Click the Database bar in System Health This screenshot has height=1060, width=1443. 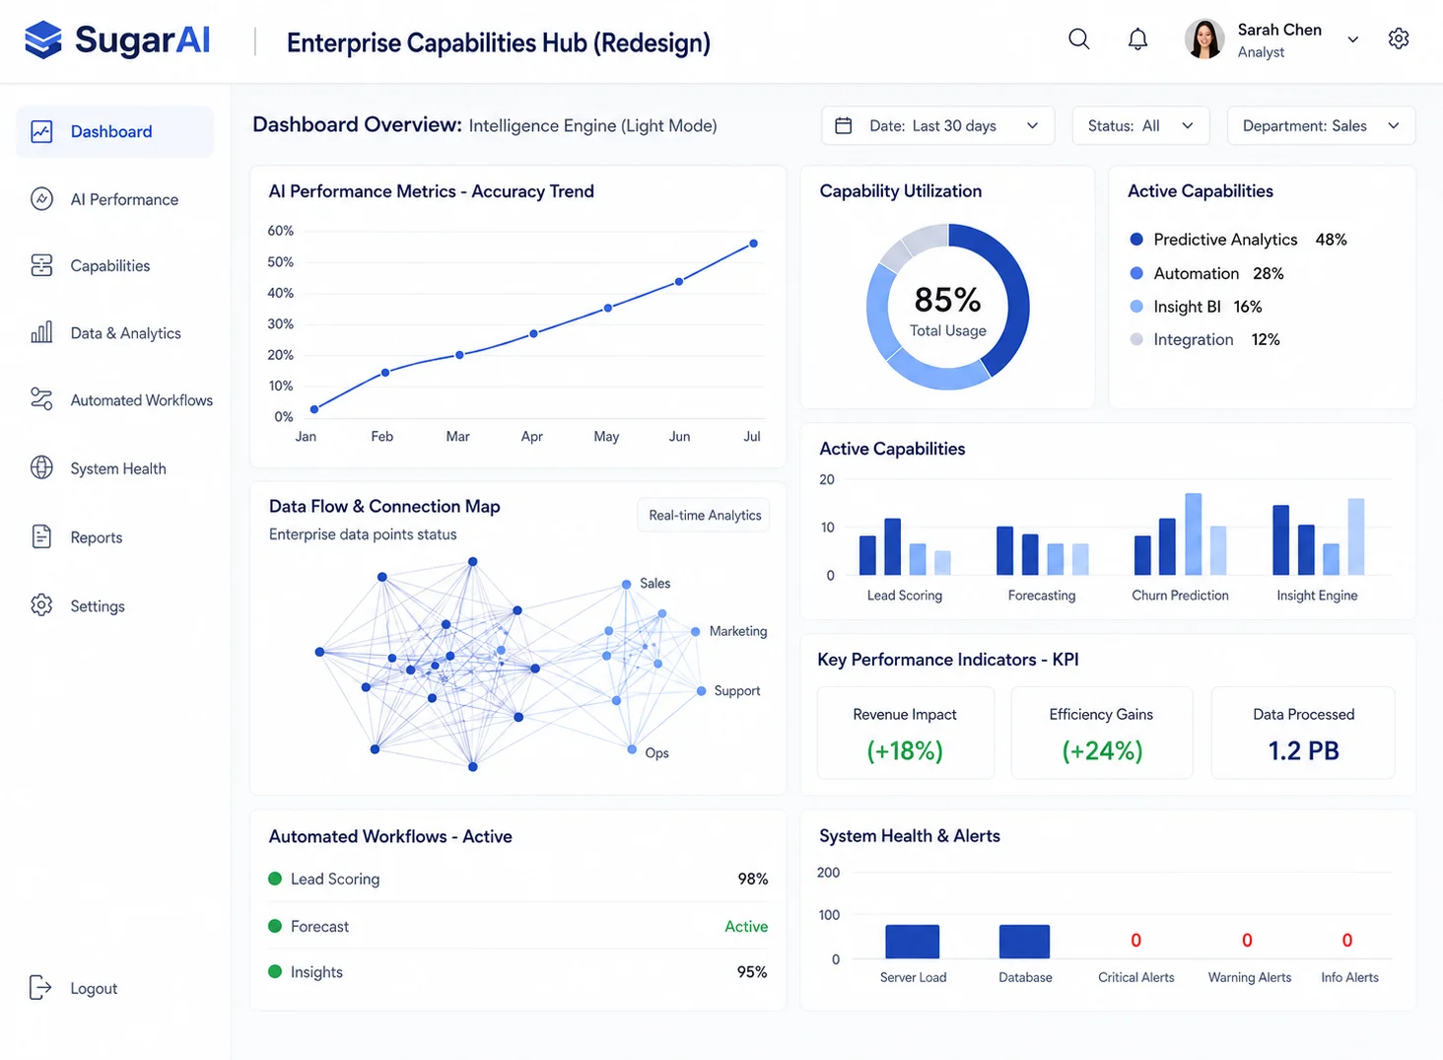click(x=1024, y=941)
